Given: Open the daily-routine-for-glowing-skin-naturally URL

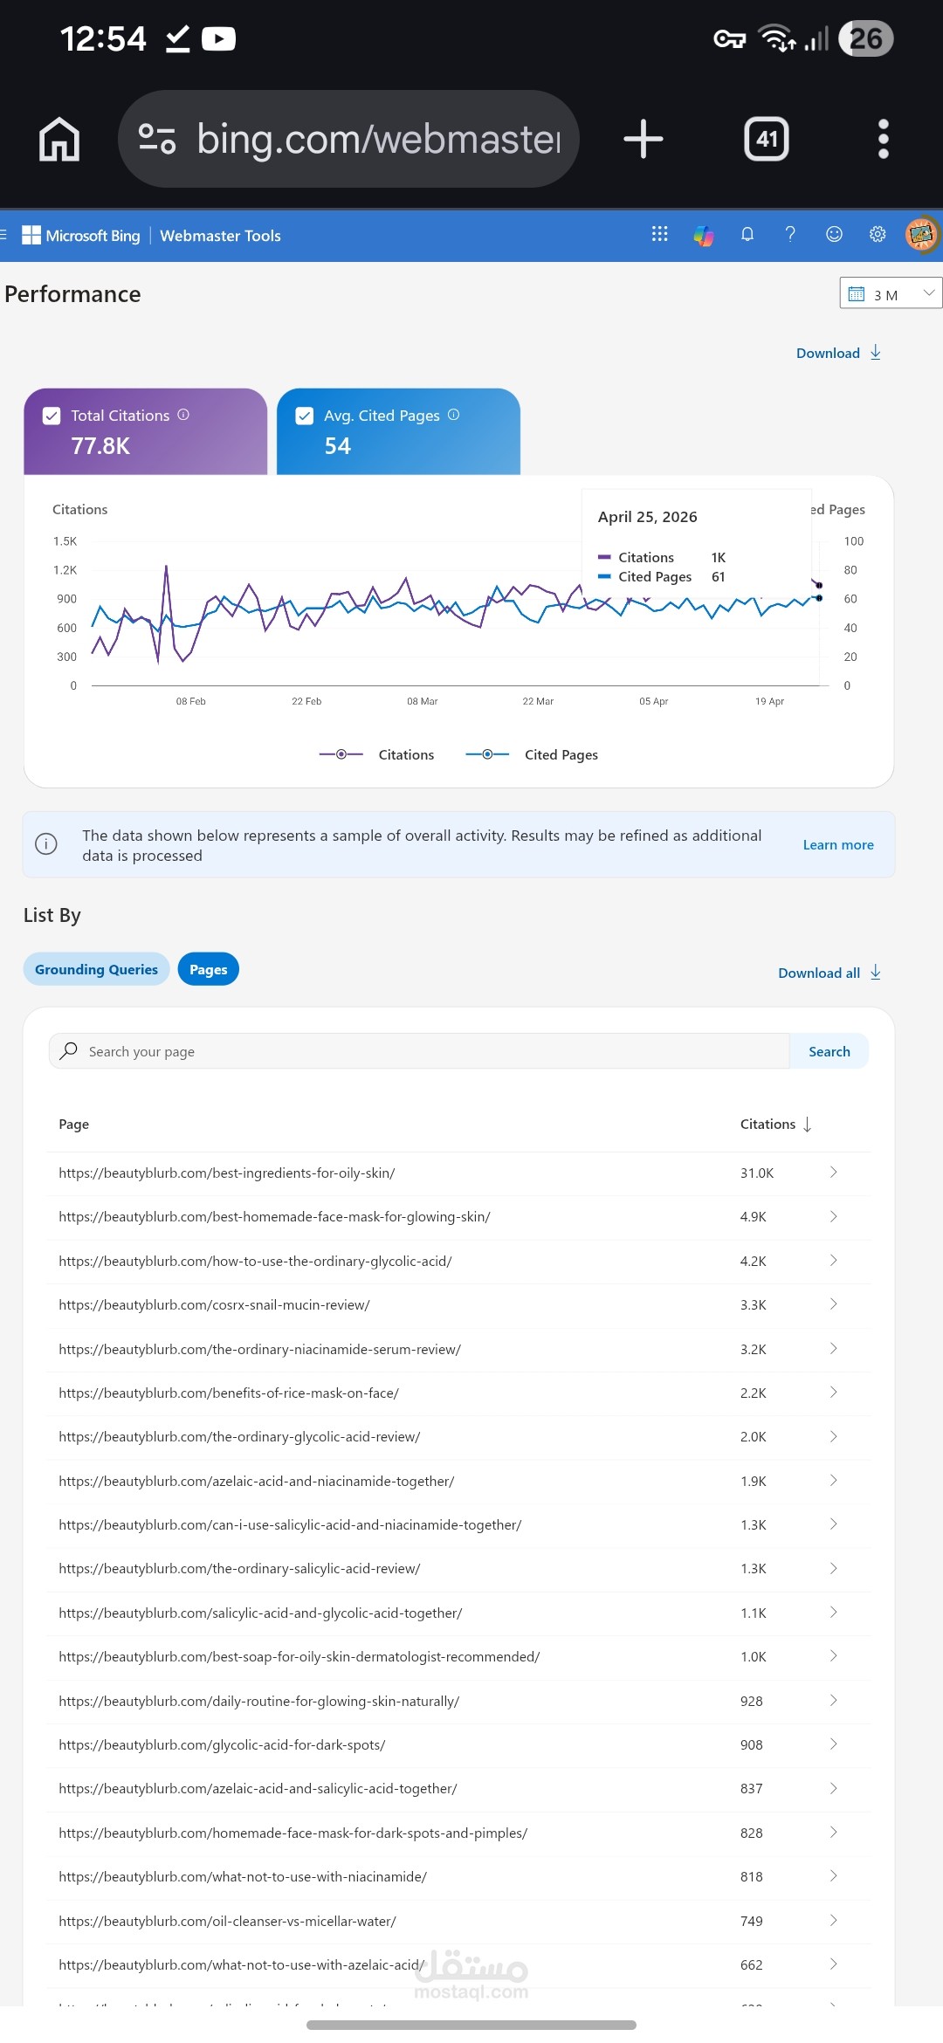Looking at the screenshot, I should click(x=258, y=1701).
